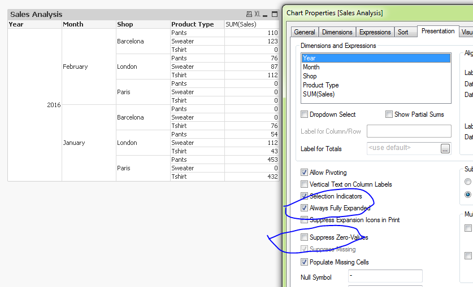Toggle the Allow Pivoting checkbox
Image resolution: width=473 pixels, height=287 pixels.
click(x=305, y=173)
